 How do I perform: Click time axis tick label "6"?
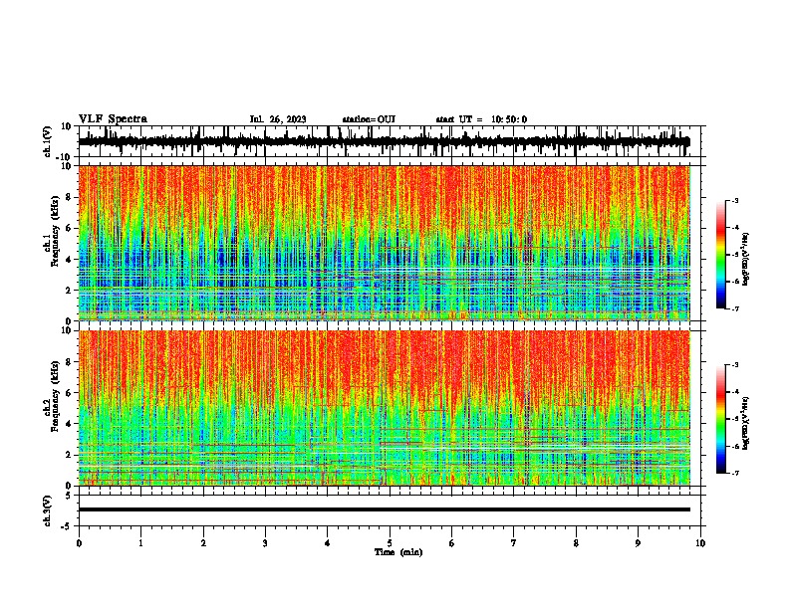452,543
